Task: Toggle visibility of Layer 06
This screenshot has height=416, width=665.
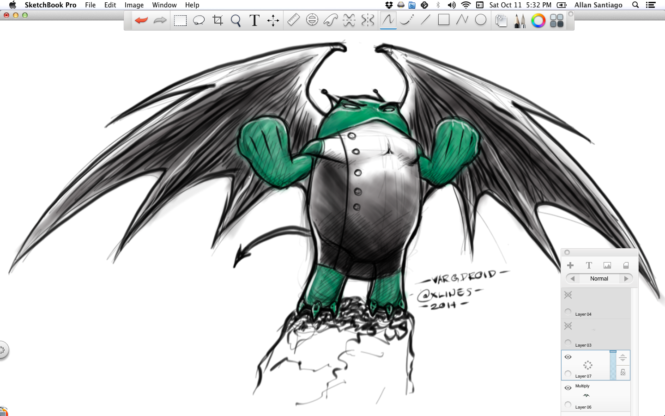Action: 568,388
